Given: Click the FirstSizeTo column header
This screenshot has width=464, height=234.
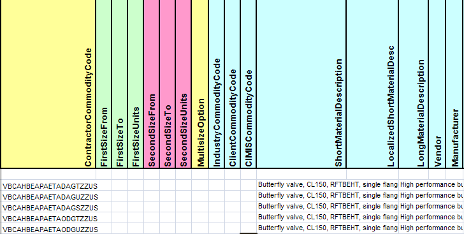Looking at the screenshot, I should [x=120, y=84].
